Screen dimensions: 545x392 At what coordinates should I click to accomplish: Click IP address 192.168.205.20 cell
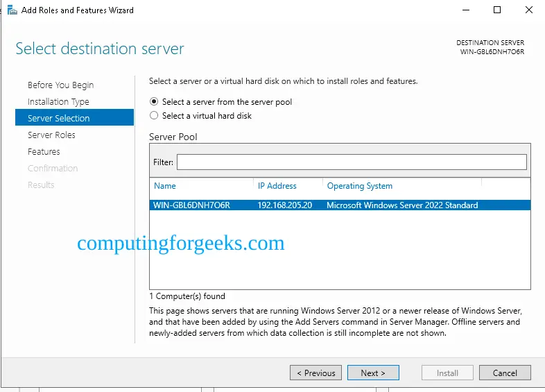pos(285,205)
